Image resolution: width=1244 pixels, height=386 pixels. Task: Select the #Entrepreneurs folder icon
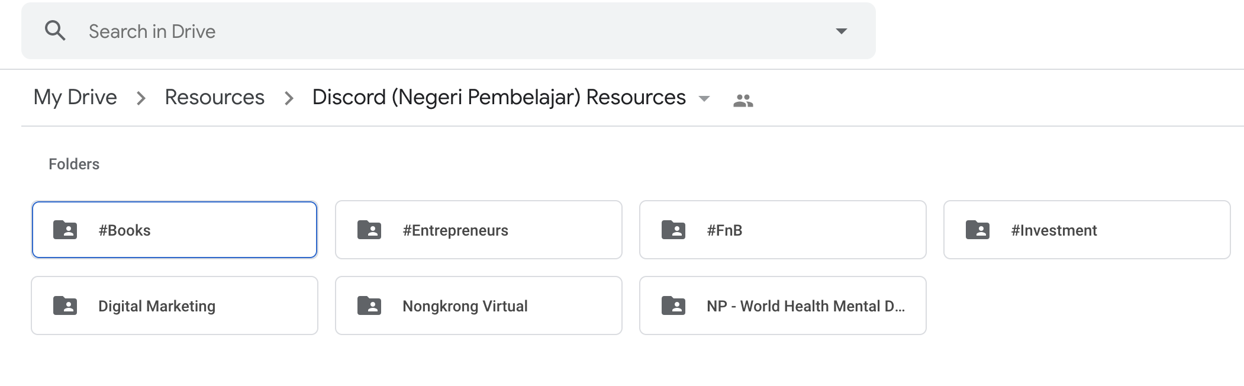click(x=369, y=230)
